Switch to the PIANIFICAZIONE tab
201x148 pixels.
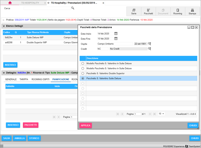point(61,79)
